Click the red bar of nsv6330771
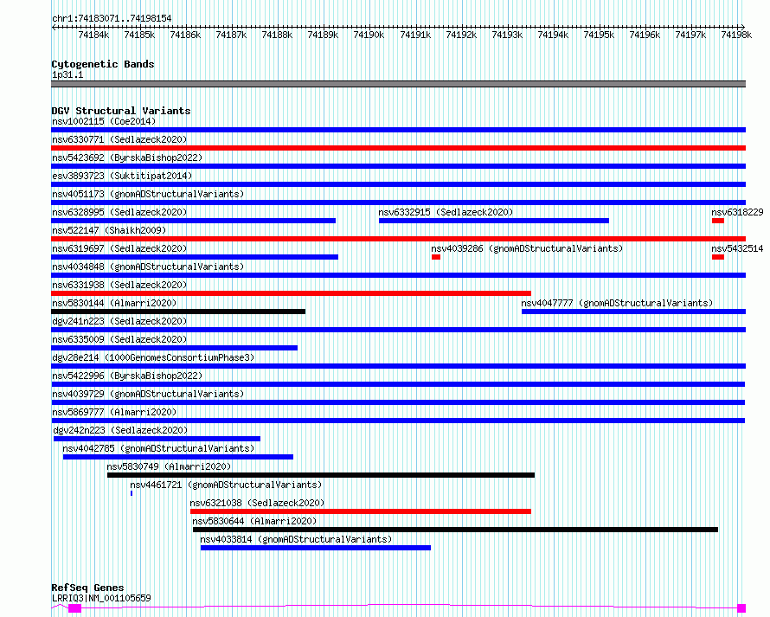Viewport: 770px width, 617px height. tap(398, 148)
